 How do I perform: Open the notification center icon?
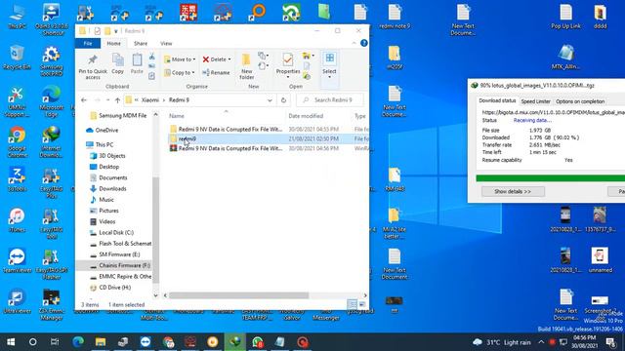click(611, 342)
